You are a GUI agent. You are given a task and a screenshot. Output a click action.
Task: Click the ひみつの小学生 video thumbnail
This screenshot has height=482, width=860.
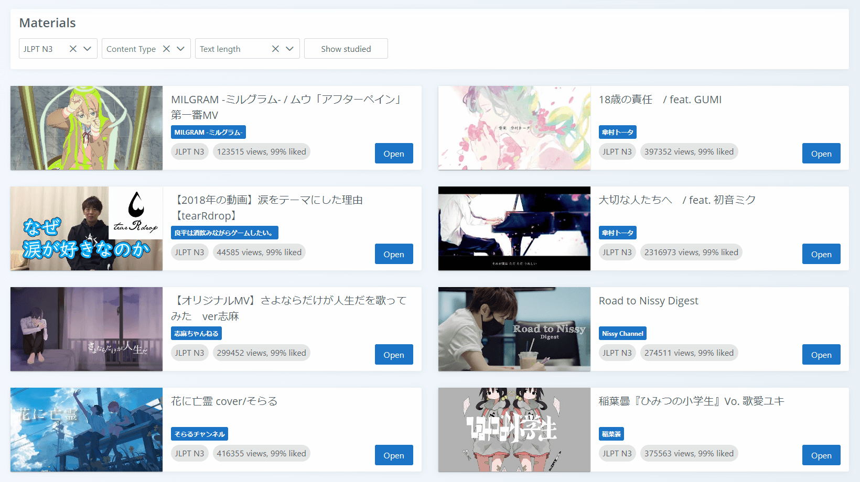514,430
